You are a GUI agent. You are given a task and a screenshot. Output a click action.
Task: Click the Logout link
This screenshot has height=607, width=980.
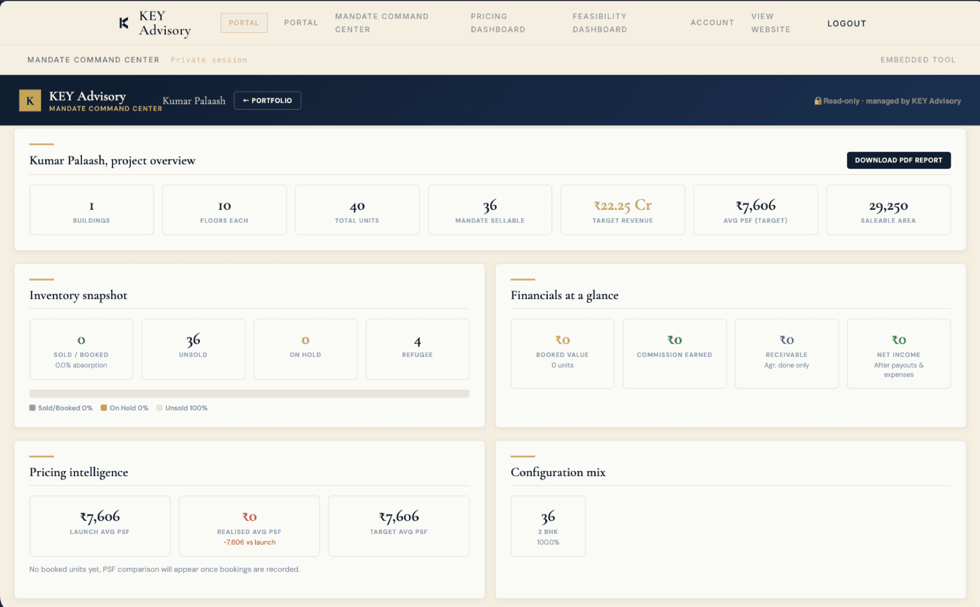(846, 23)
